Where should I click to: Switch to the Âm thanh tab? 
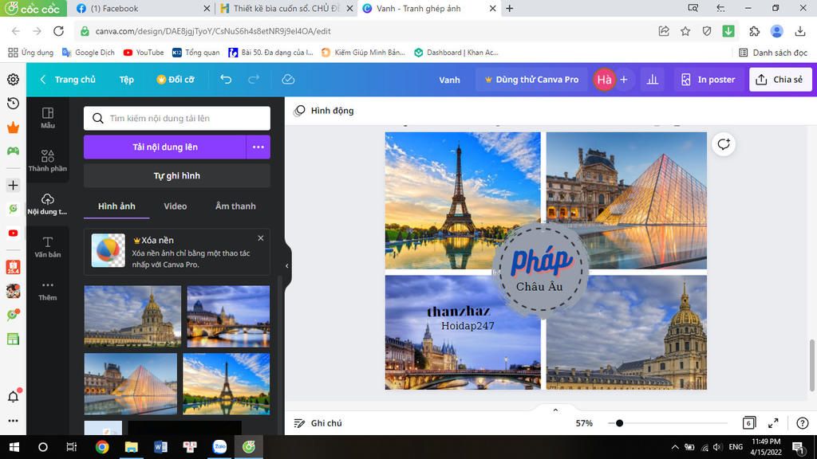coord(235,206)
